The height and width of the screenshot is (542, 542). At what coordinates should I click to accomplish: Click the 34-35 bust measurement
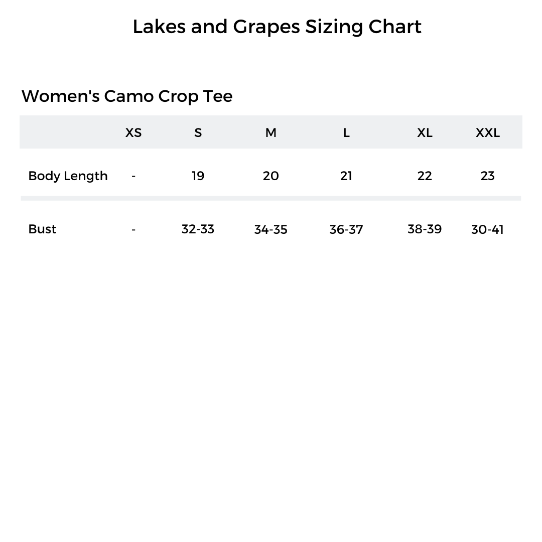click(270, 229)
